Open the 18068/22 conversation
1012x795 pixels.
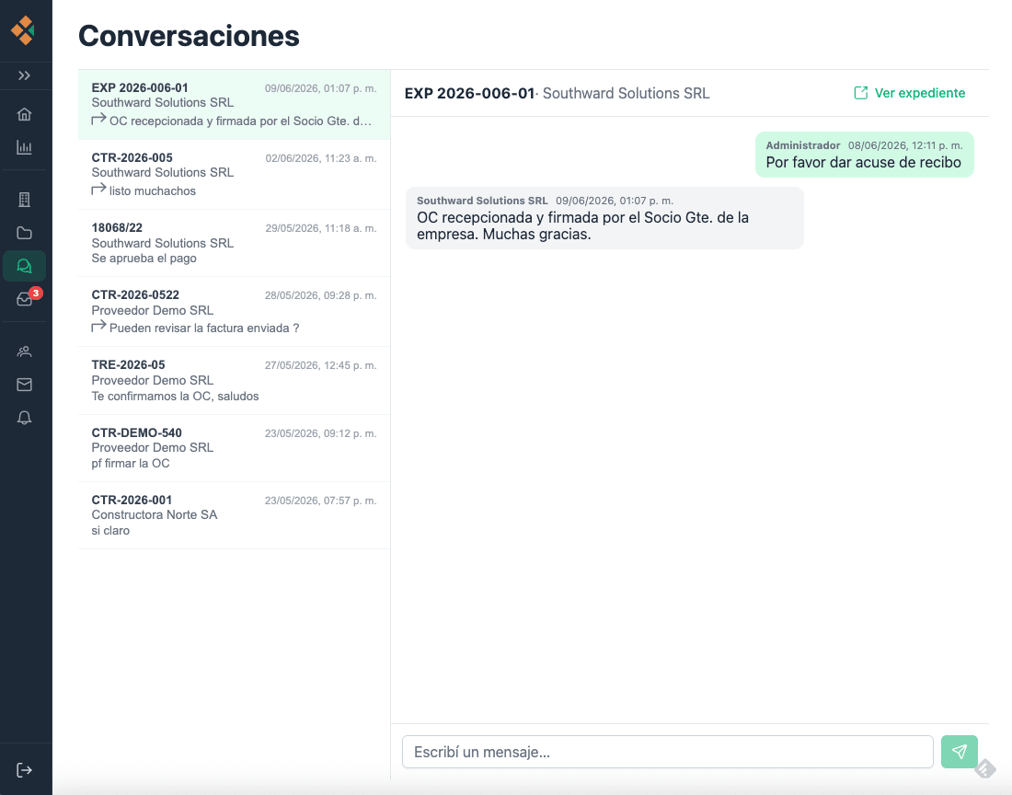point(234,243)
